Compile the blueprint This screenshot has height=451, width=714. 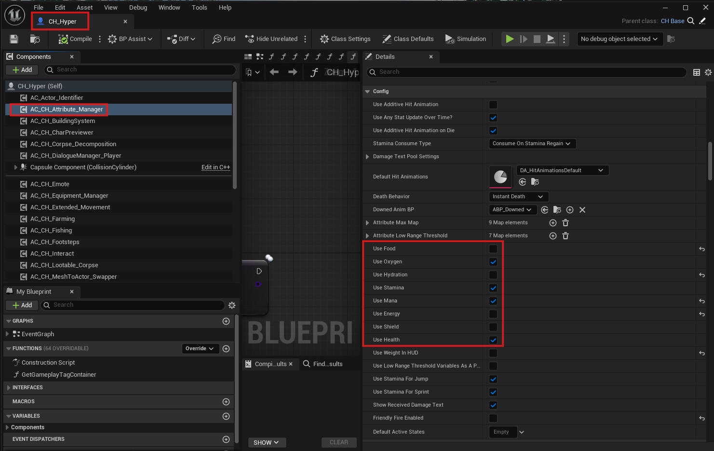[75, 39]
